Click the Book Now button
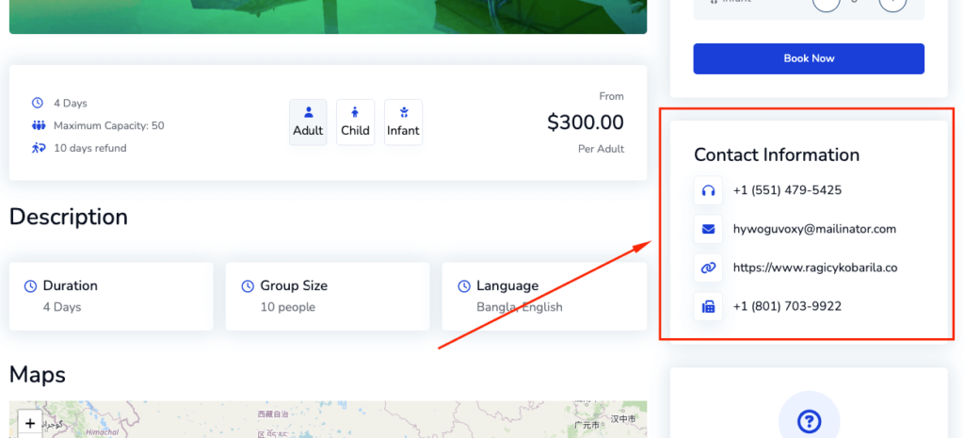This screenshot has height=438, width=964. pos(809,58)
